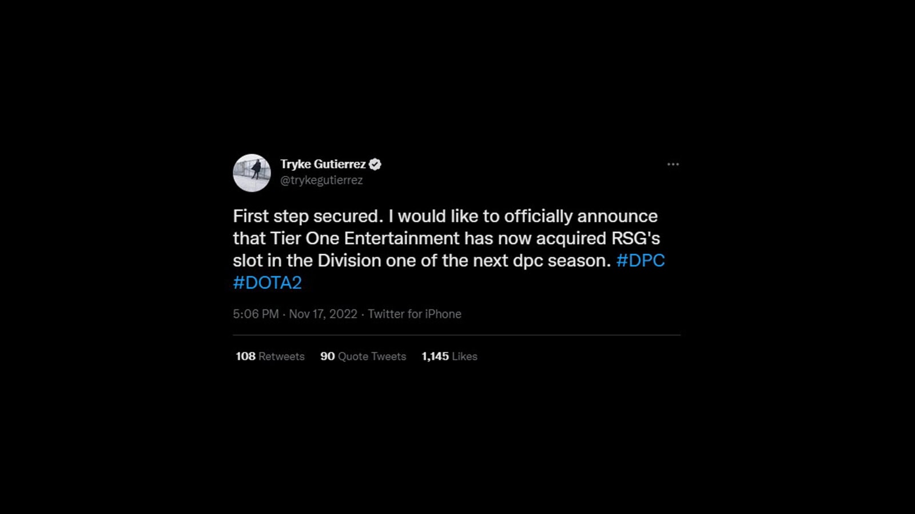View the 1,145 Likes list
This screenshot has height=514, width=915.
point(435,356)
